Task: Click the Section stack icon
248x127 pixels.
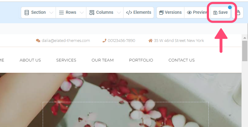Action: 27,13
